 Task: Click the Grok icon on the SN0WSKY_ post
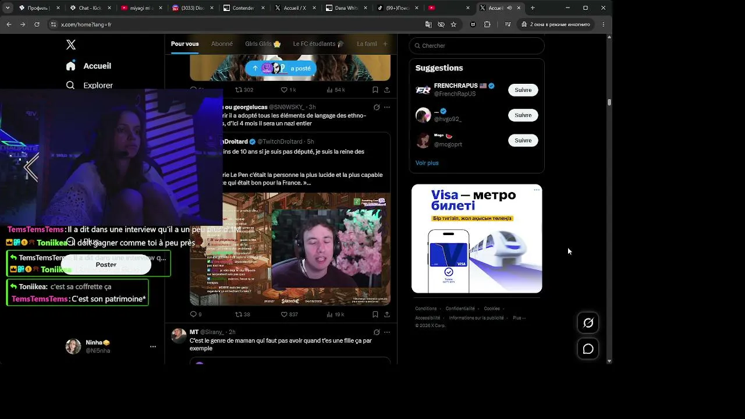point(377,107)
